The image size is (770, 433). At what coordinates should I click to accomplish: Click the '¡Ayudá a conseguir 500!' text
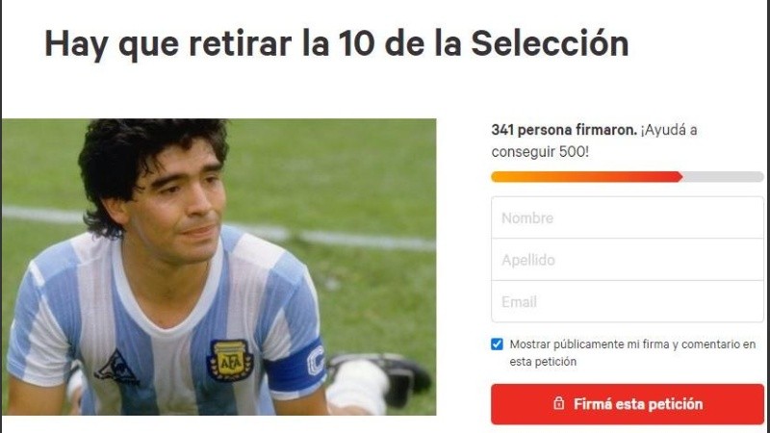pyautogui.click(x=594, y=140)
